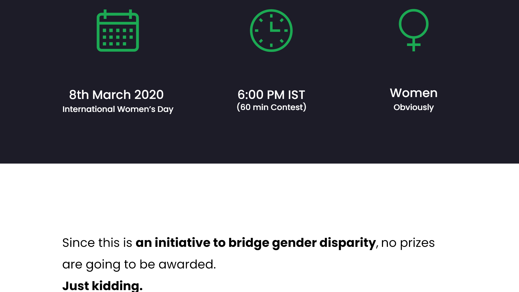Screen dimensions: 519x292
Task: Click the dotted date grid inside calendar icon
Action: pyautogui.click(x=118, y=37)
